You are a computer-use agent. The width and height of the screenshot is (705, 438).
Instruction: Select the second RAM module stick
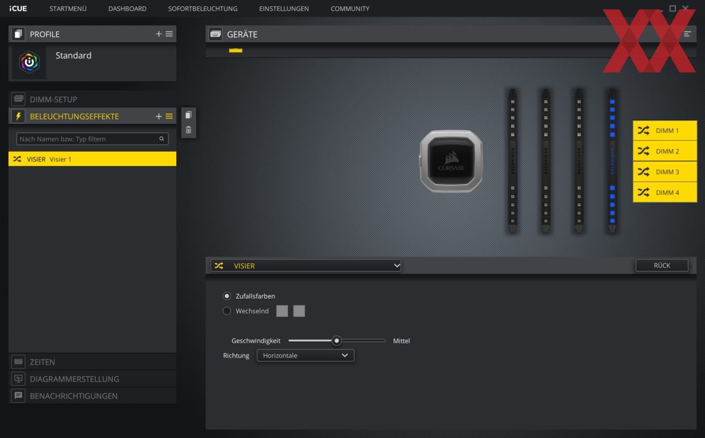click(x=545, y=161)
